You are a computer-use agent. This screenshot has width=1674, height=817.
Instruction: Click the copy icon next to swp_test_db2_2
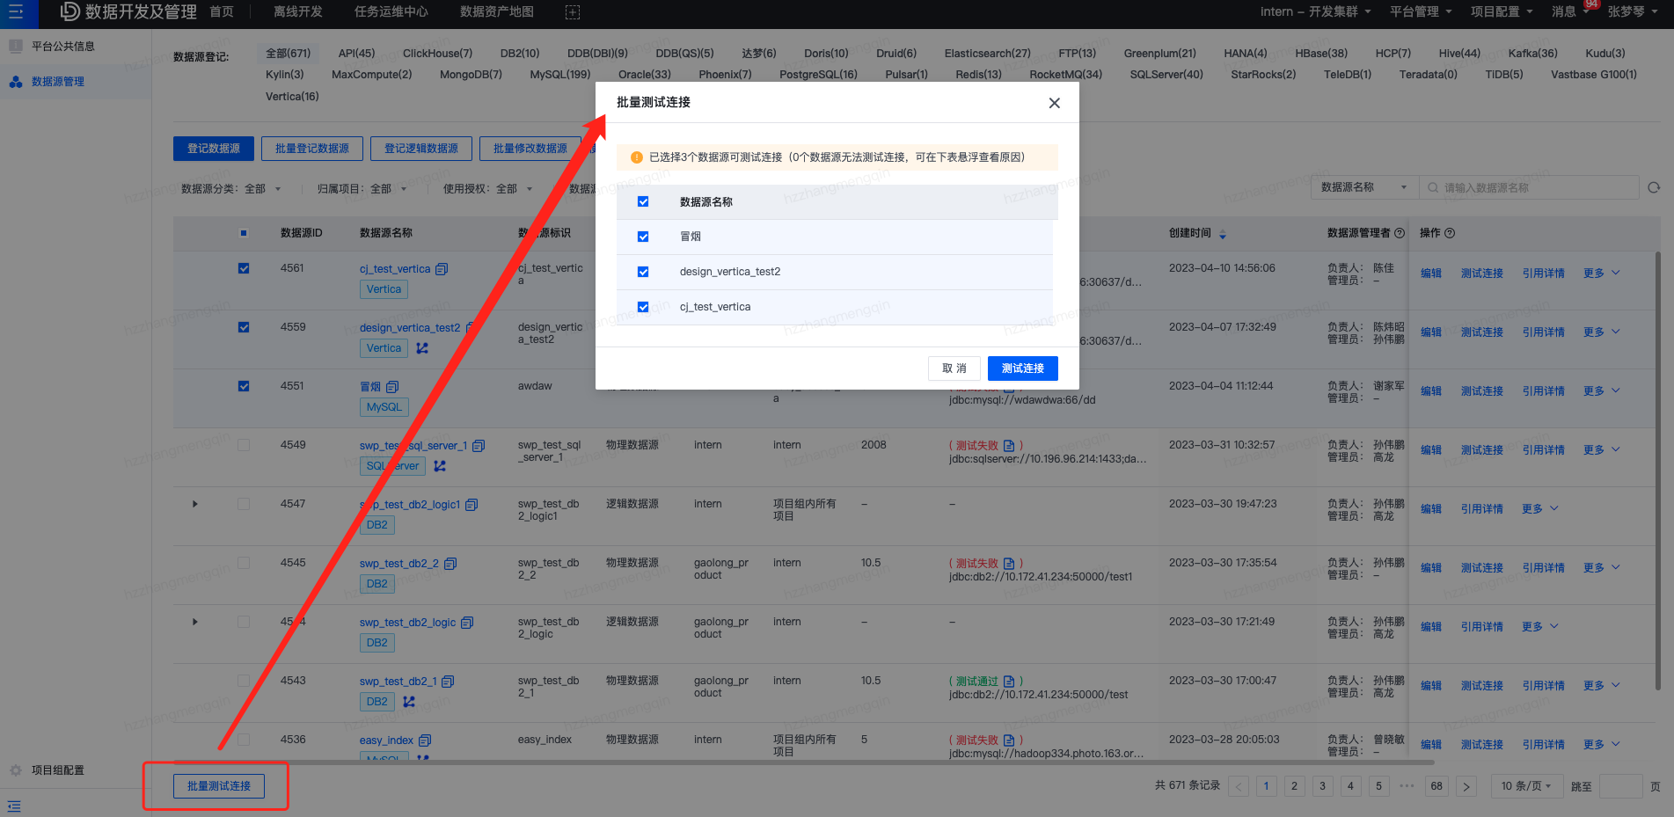pos(450,564)
